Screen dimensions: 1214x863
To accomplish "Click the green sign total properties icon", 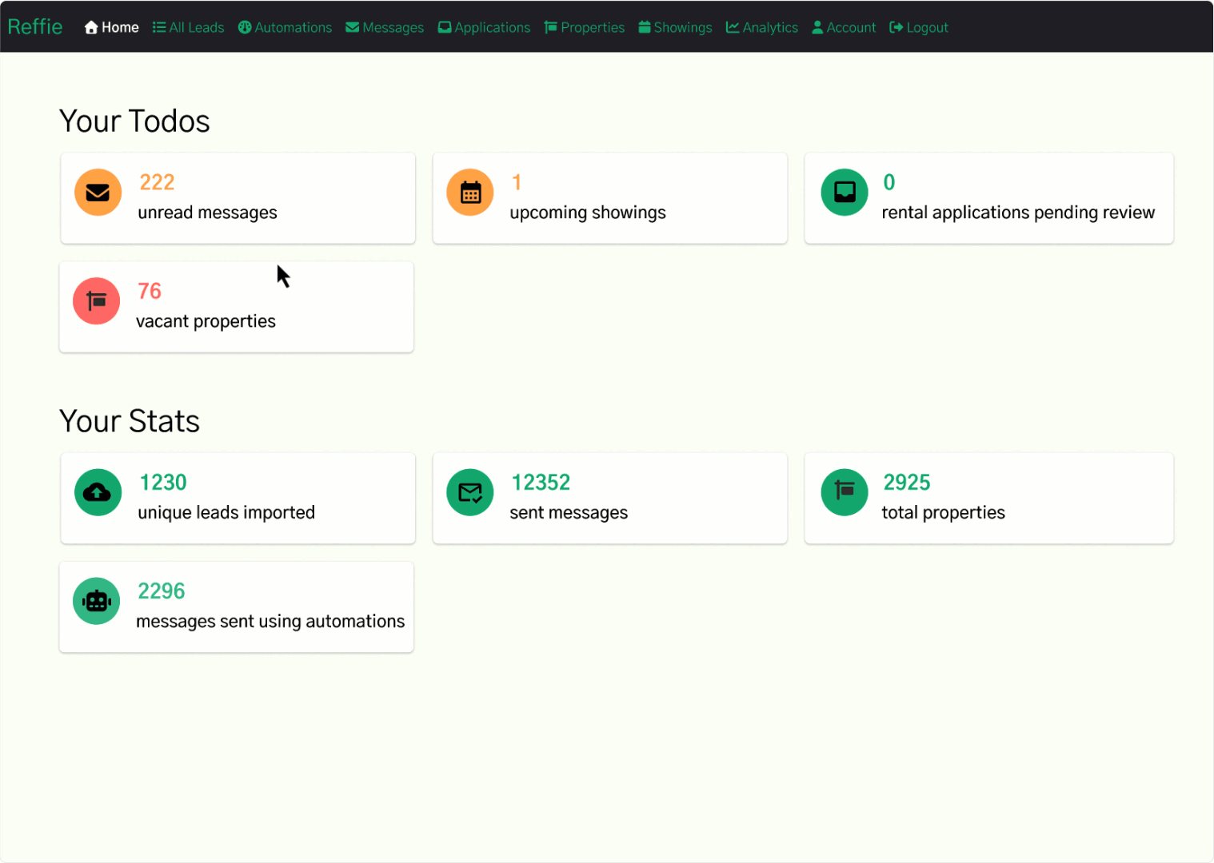I will pyautogui.click(x=845, y=492).
